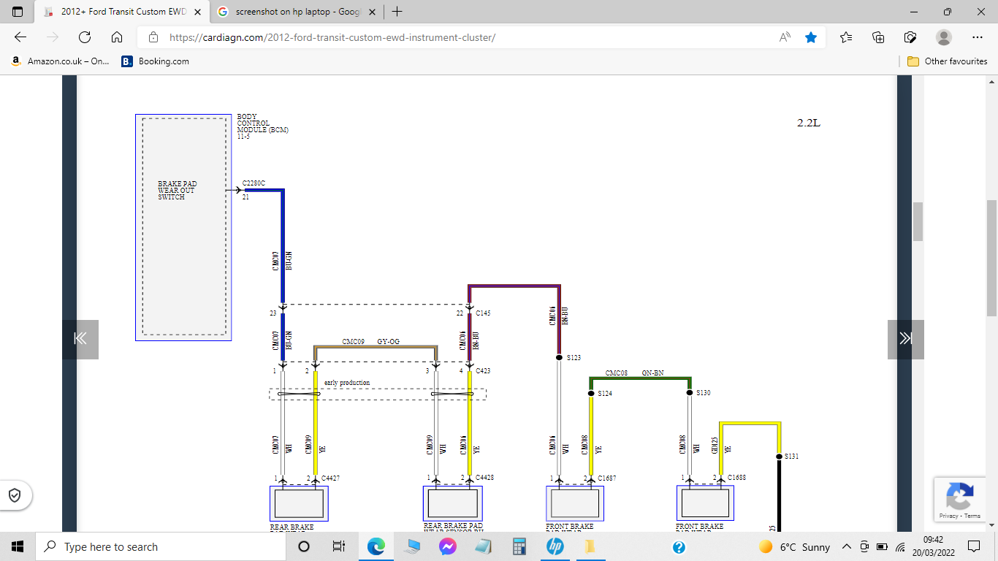This screenshot has width=998, height=561.
Task: Click the right chevron to view next diagram section
Action: click(x=905, y=339)
